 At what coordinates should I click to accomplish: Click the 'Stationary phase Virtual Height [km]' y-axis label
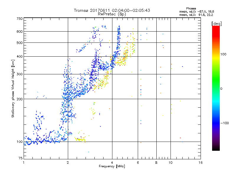[13, 88]
